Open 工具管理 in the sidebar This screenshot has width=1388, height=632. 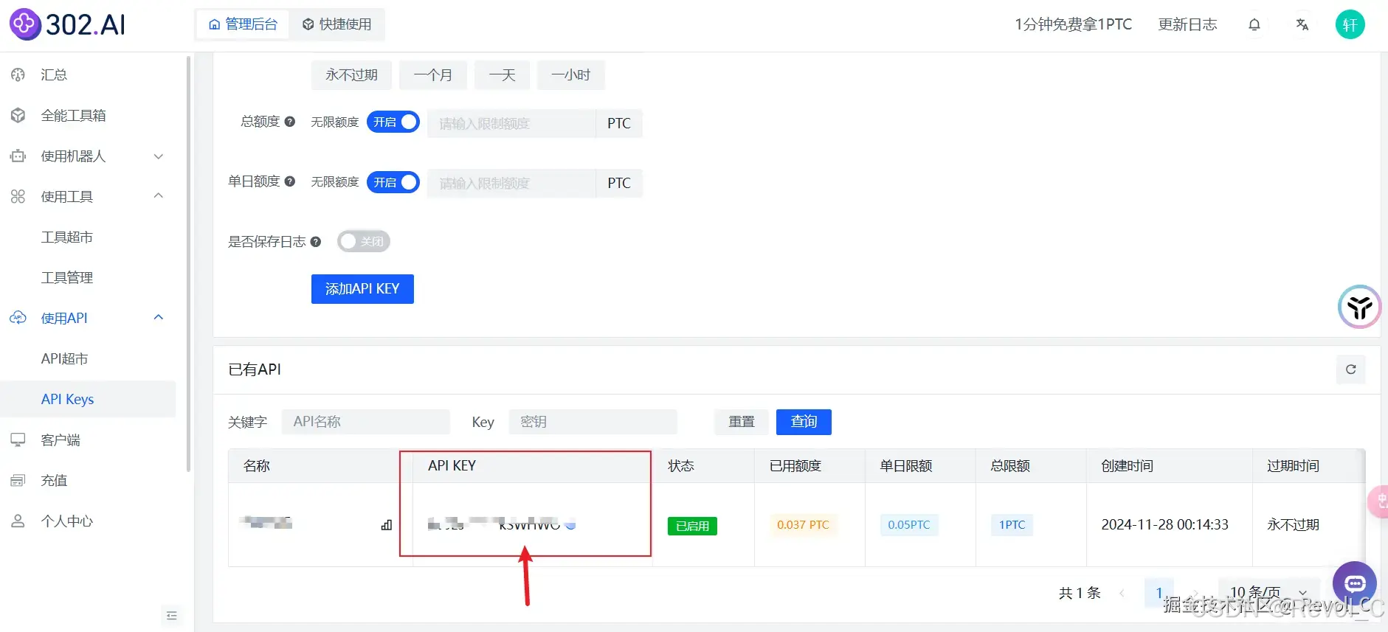(67, 277)
